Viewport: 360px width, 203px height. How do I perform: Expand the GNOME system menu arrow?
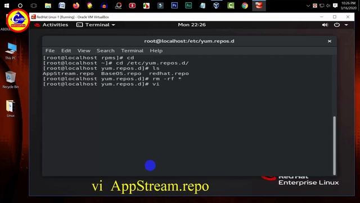346,25
